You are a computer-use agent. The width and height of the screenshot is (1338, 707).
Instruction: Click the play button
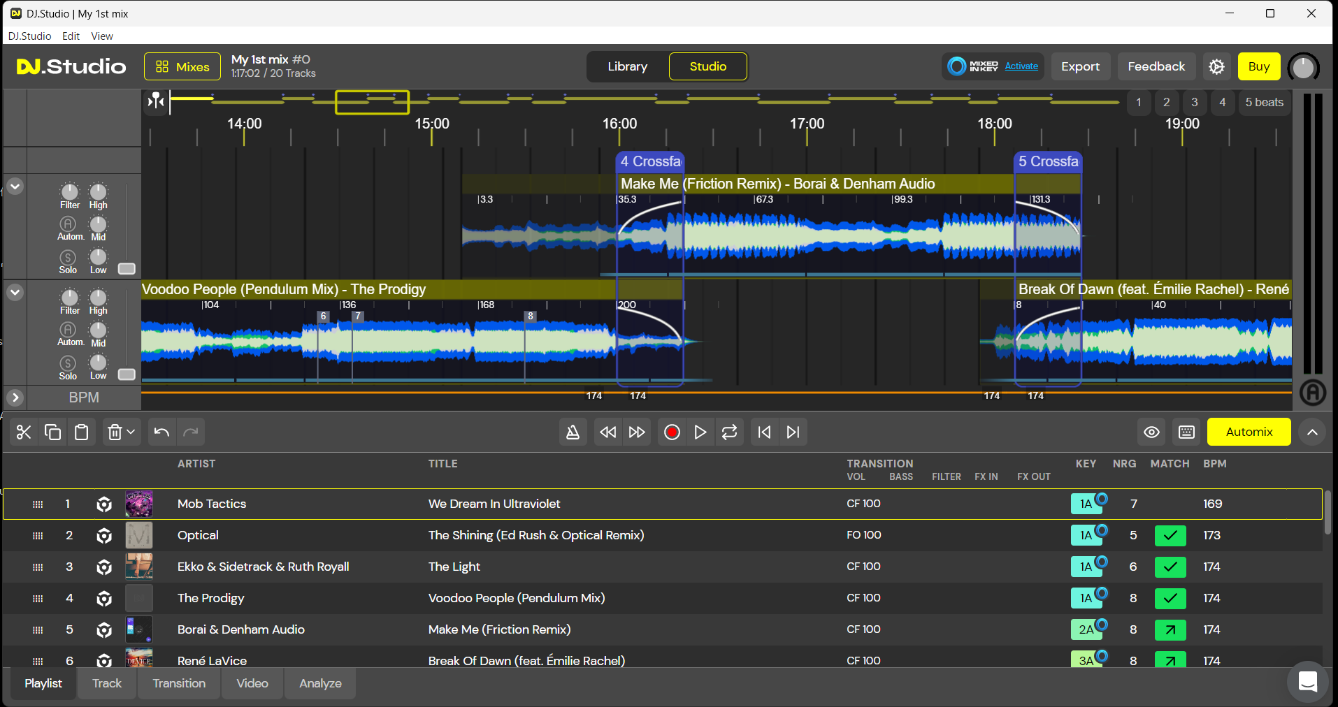tap(700, 432)
